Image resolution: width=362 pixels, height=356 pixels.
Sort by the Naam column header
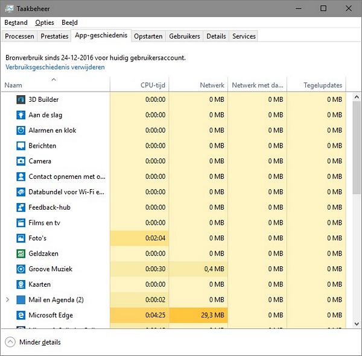(56, 84)
